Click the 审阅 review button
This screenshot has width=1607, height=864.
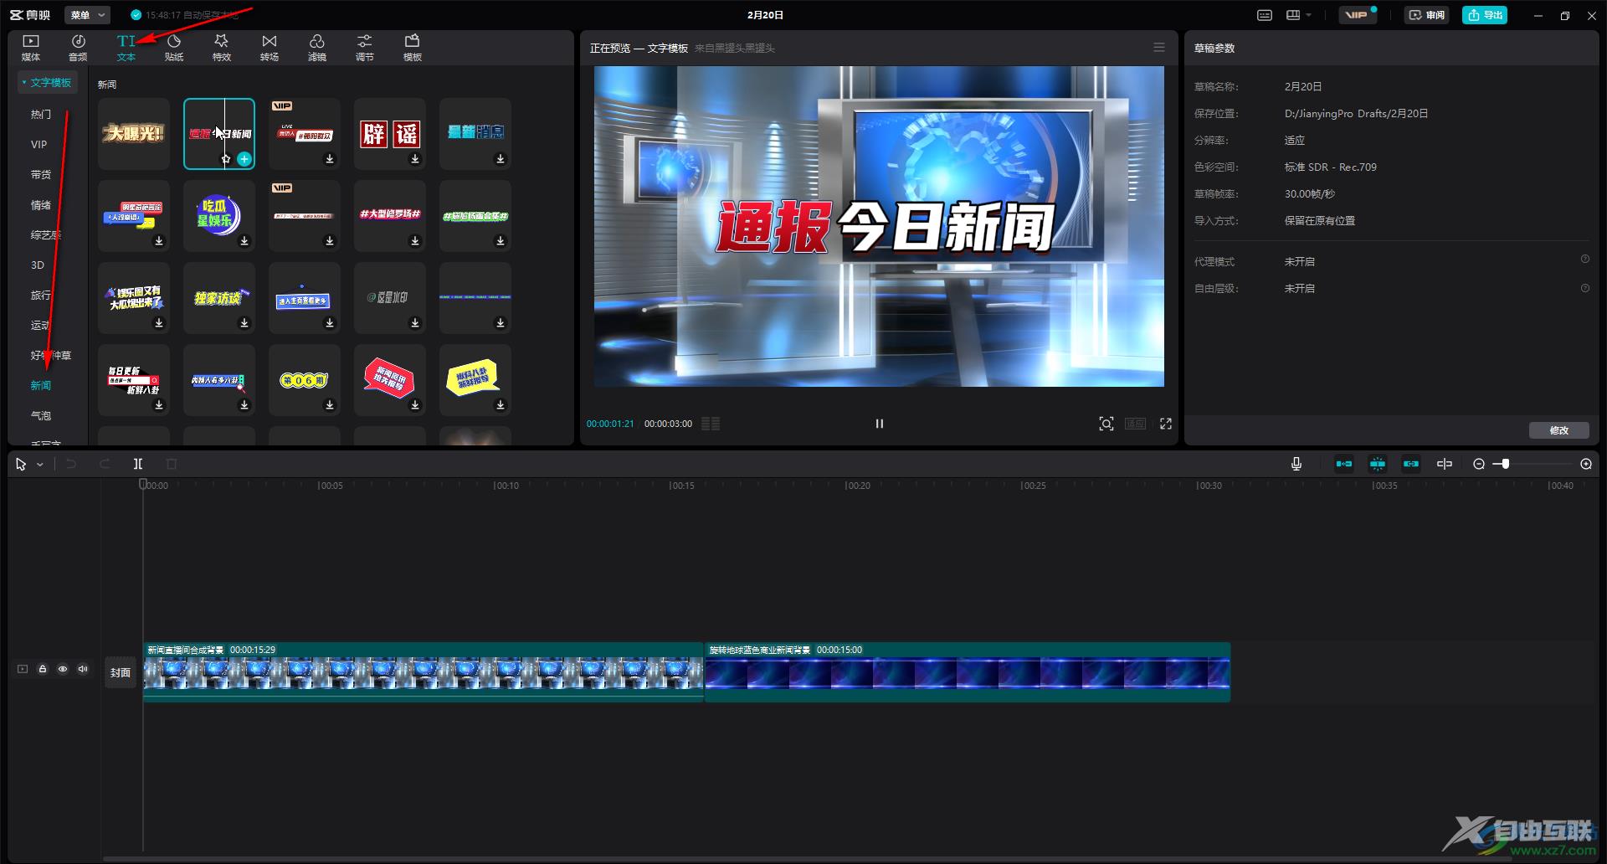(x=1427, y=15)
